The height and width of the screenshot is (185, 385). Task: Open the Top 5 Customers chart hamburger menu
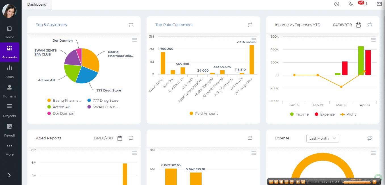tap(135, 40)
